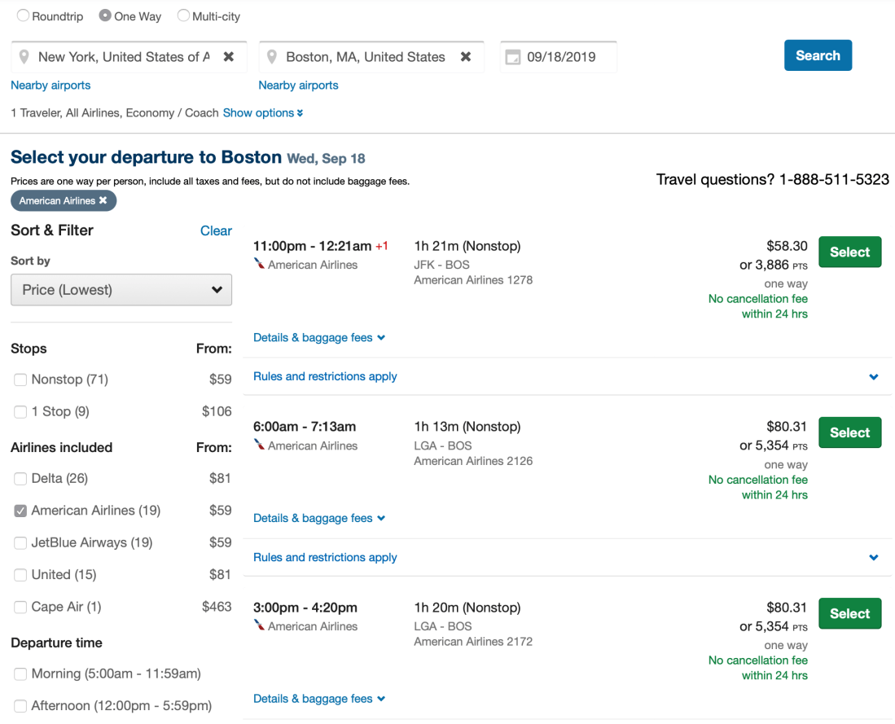Viewport: 895px width, 724px height.
Task: Expand Details & baggage fees for flight 1278
Action: pos(318,337)
